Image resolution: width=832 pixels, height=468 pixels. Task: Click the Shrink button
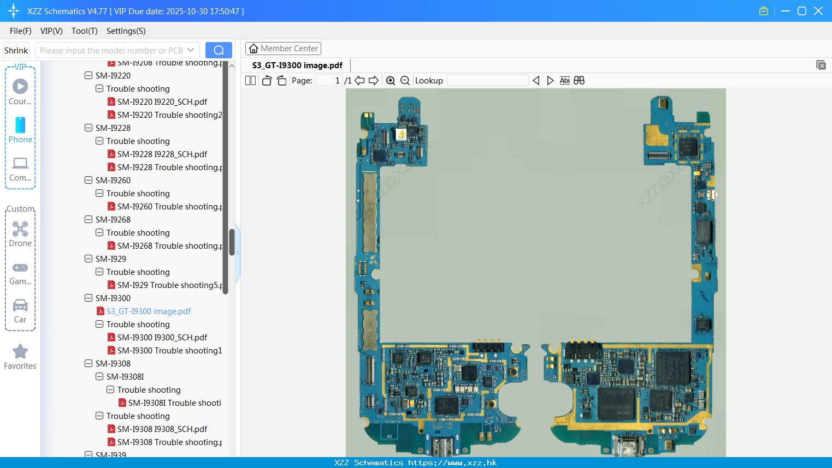pyautogui.click(x=16, y=50)
